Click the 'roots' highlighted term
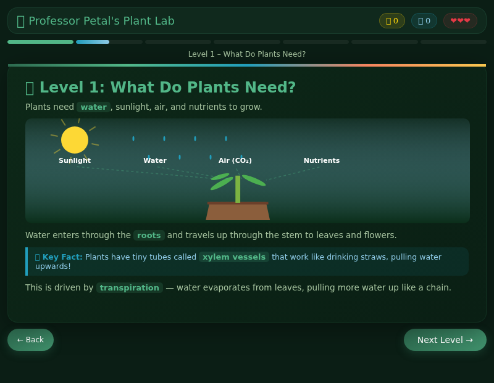 [x=149, y=235]
